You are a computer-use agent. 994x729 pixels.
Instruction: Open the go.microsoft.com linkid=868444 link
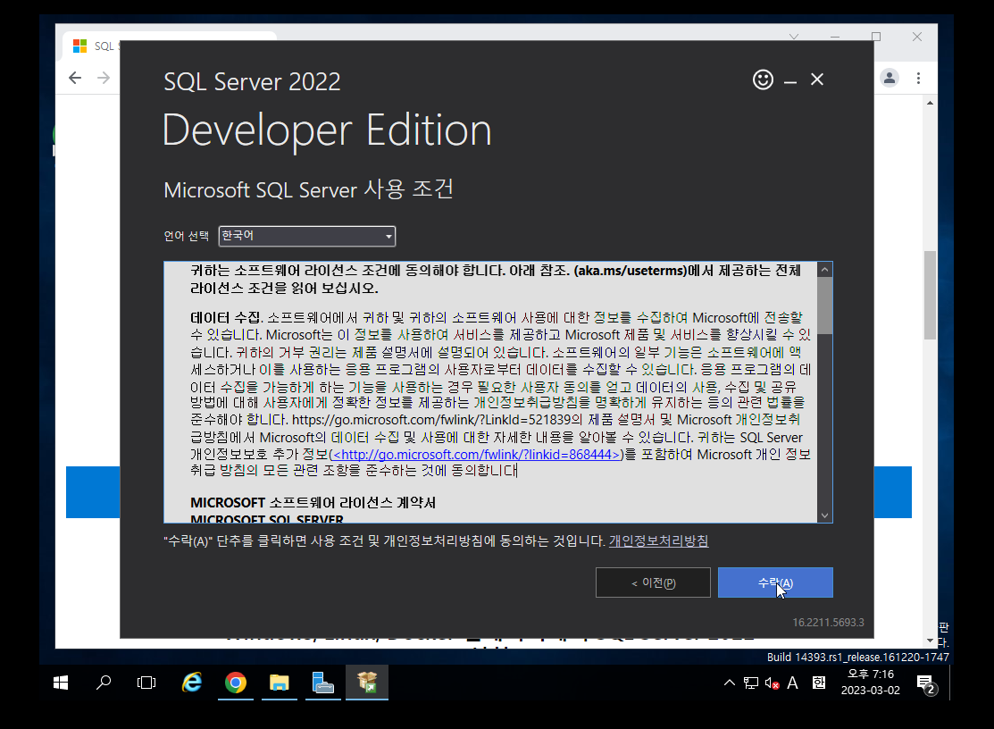[x=476, y=455]
